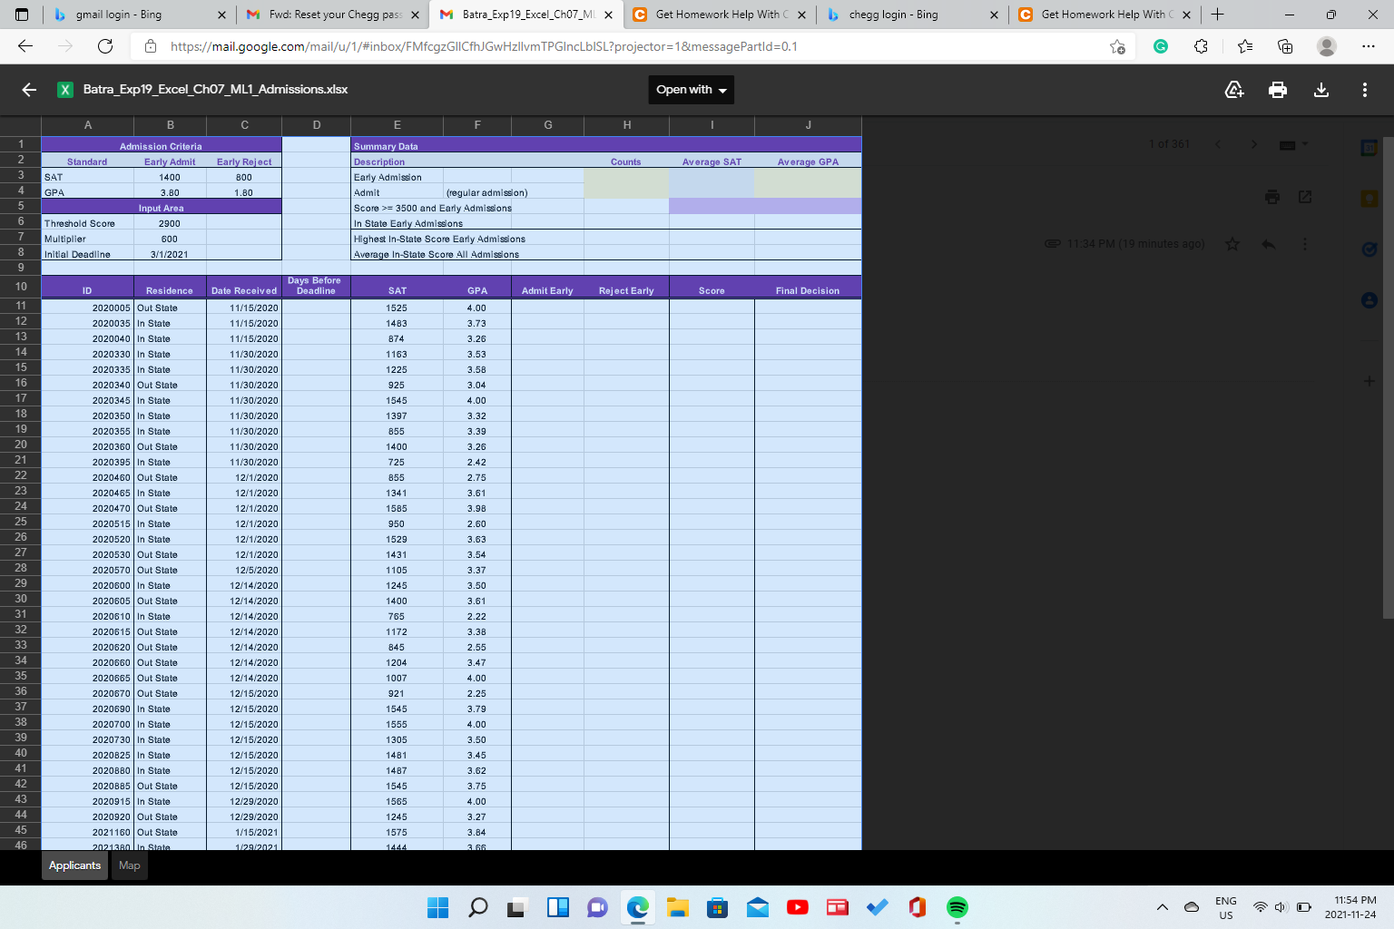
Task: Open Spotify from taskbar
Action: click(957, 907)
